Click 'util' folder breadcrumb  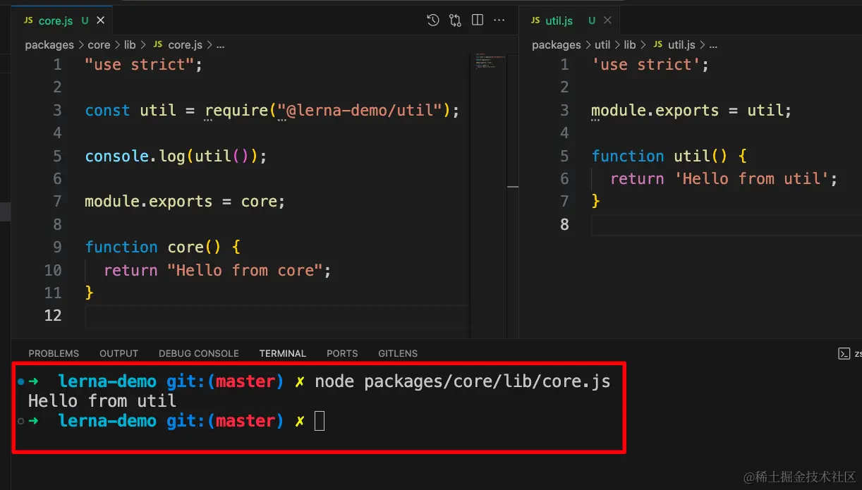602,44
